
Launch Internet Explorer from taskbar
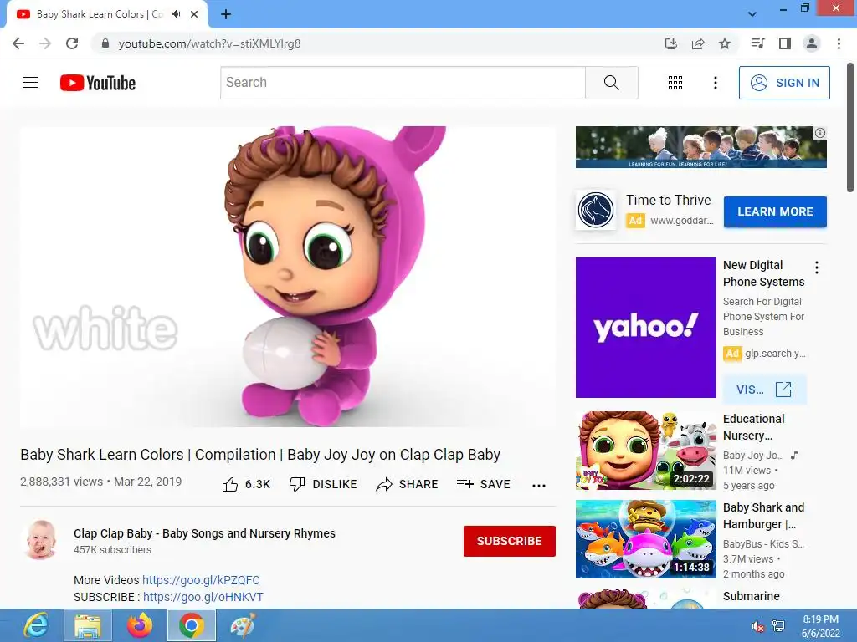35,625
